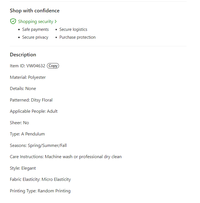Click the Description section heading
This screenshot has height=203, width=200.
(23, 55)
